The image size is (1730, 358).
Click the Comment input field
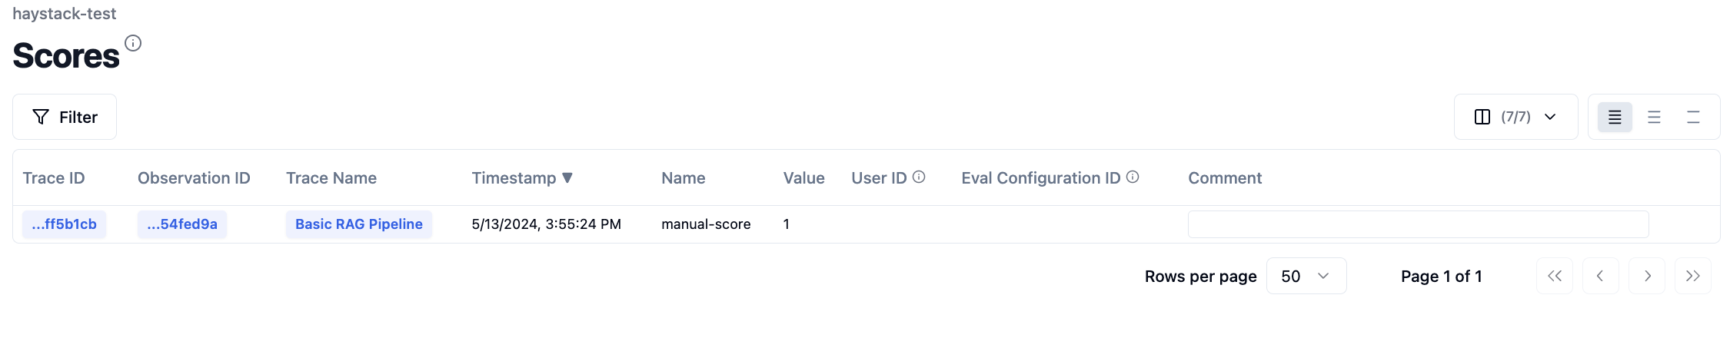[x=1418, y=224]
